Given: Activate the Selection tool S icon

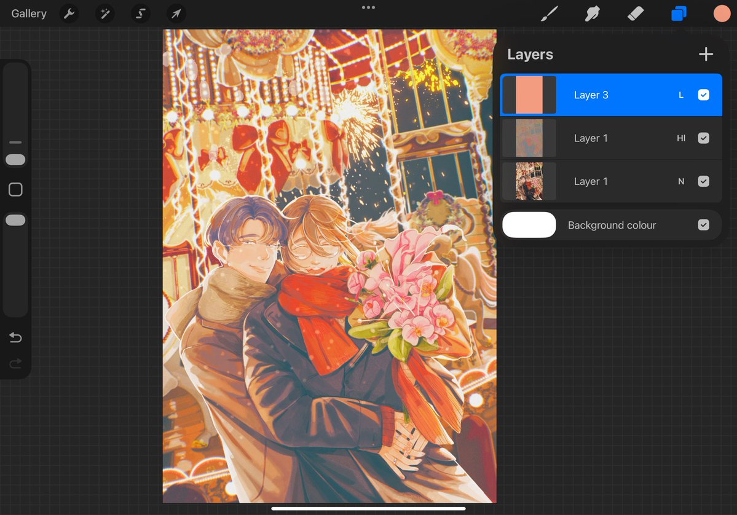Looking at the screenshot, I should click(x=141, y=14).
